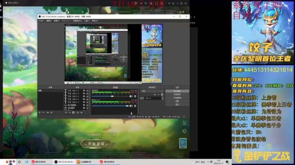Viewport: 295px width, 165px height.
Task: Hide the 文本 (GDI+) 5 source
Action: [84, 93]
